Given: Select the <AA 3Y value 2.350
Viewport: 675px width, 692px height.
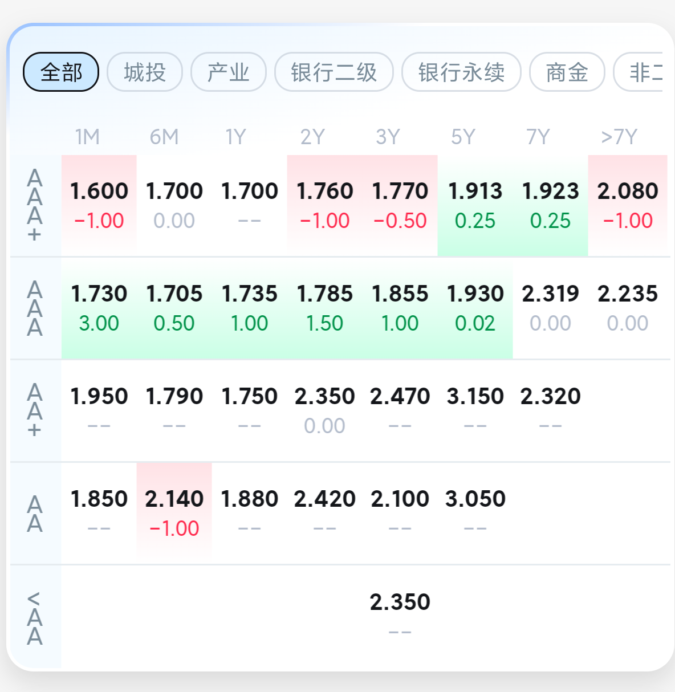Looking at the screenshot, I should coord(400,616).
